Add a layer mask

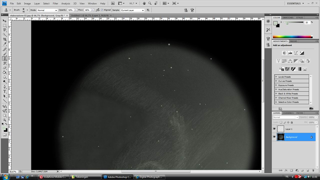pos(291,170)
